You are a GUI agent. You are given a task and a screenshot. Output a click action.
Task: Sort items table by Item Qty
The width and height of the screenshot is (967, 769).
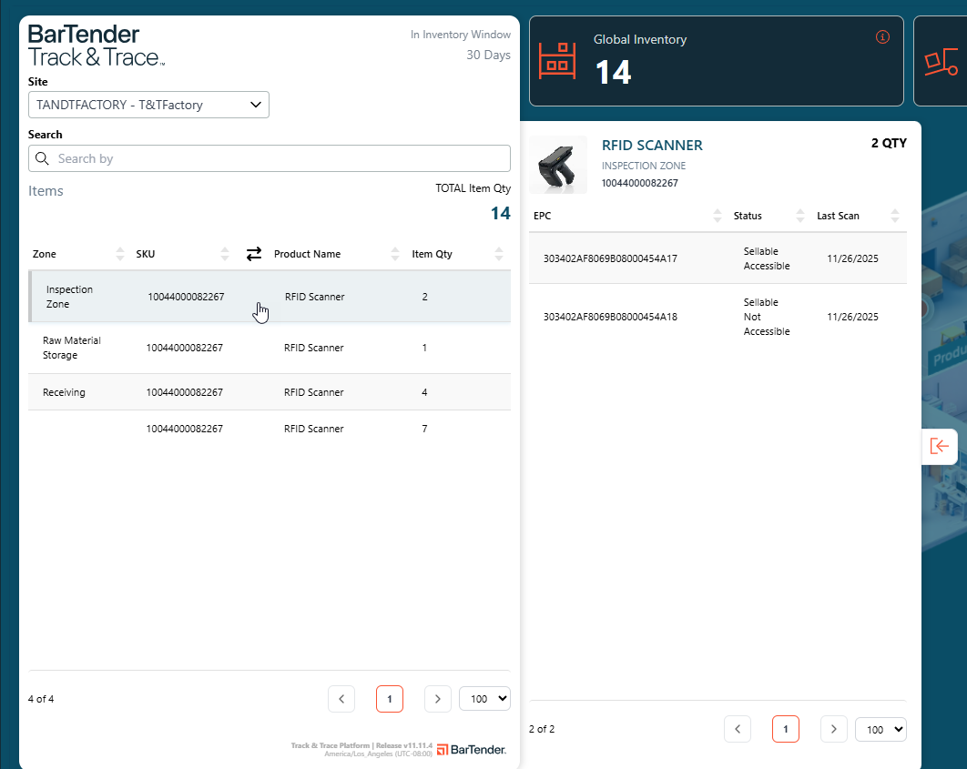pos(499,254)
